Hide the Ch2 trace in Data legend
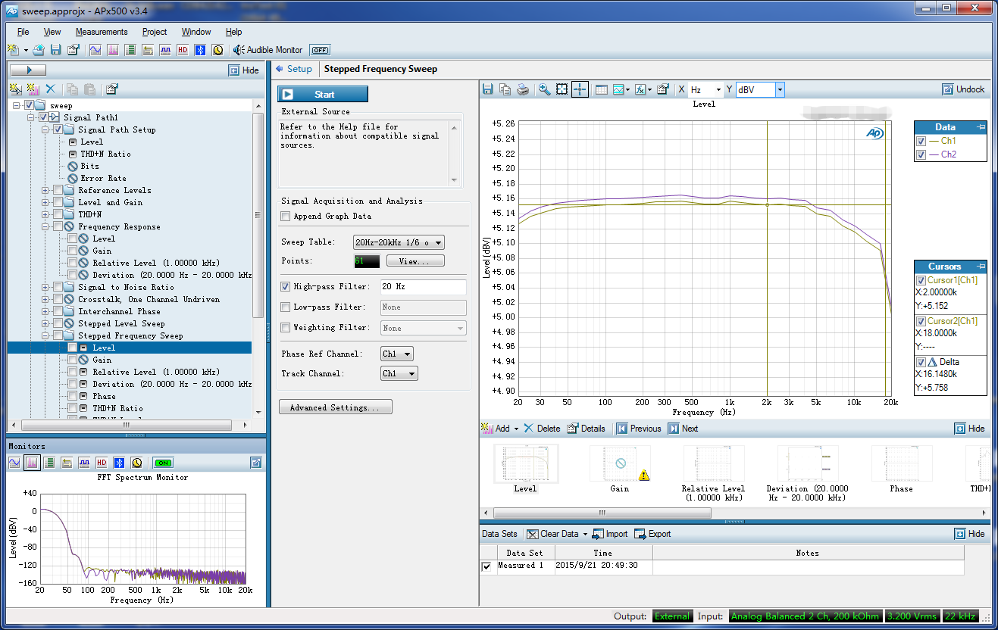Viewport: 998px width, 630px height. (921, 154)
